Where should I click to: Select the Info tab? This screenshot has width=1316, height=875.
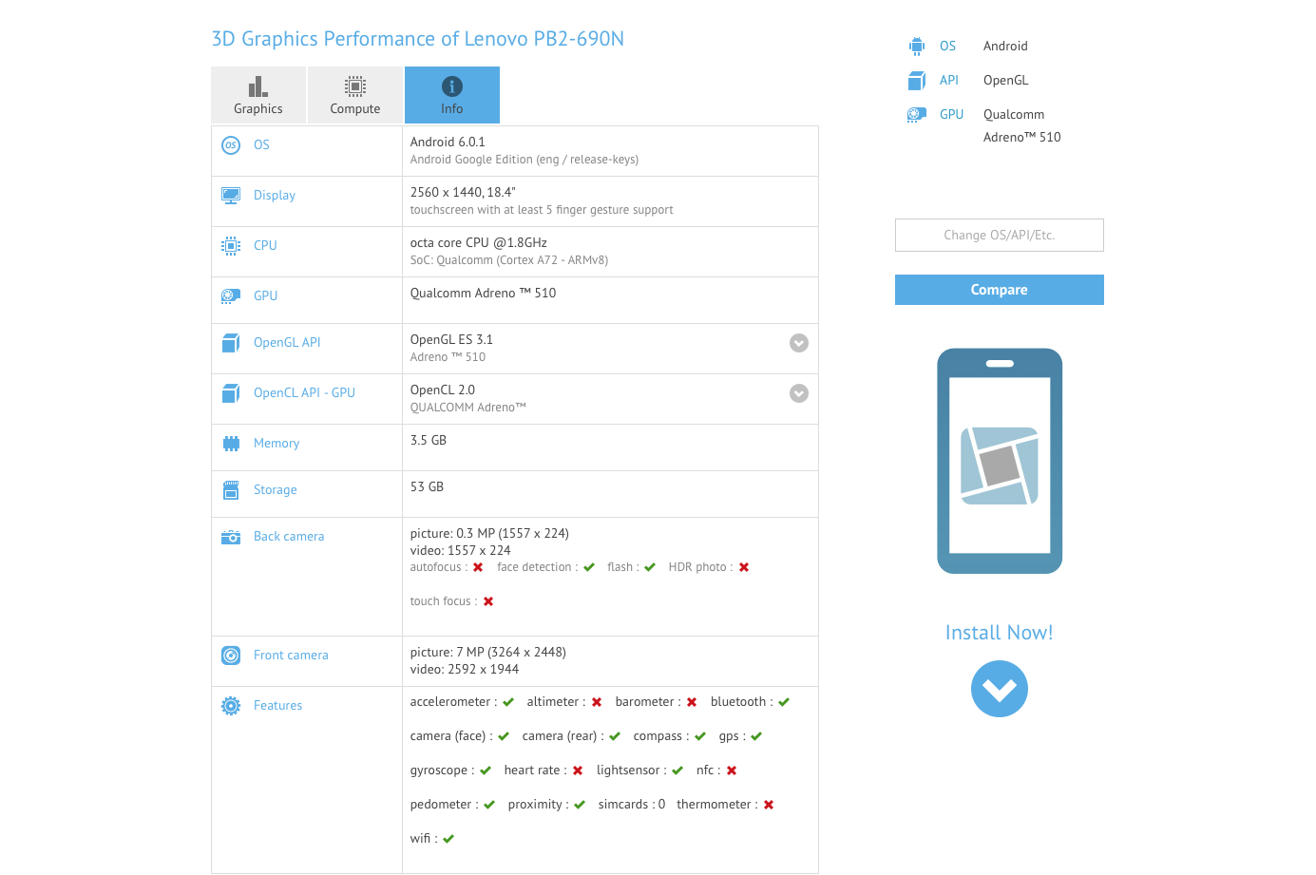(x=452, y=95)
